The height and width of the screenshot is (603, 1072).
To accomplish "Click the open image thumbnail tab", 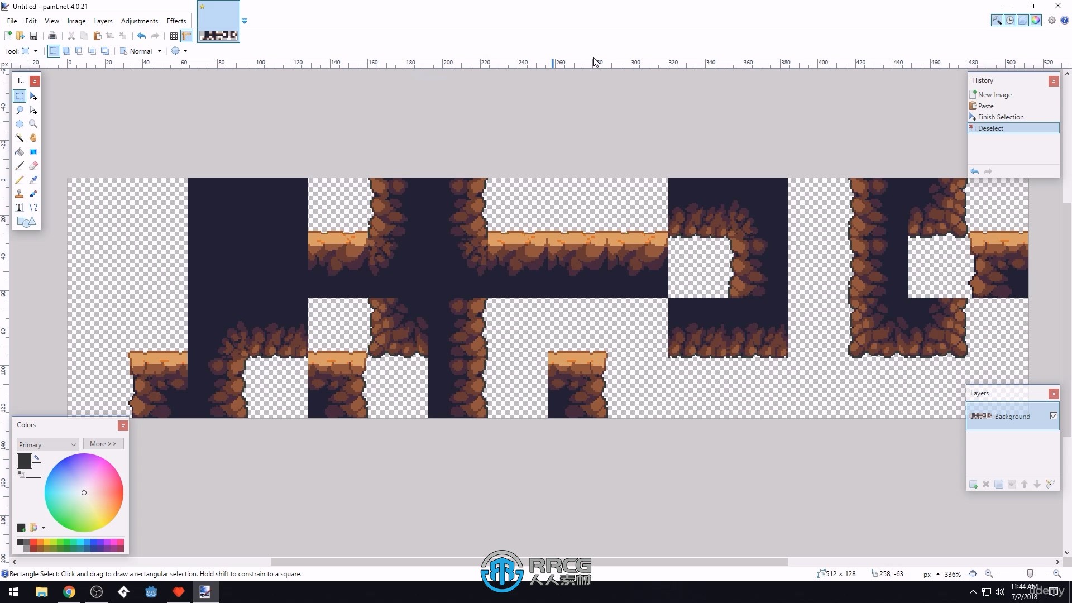I will [218, 21].
